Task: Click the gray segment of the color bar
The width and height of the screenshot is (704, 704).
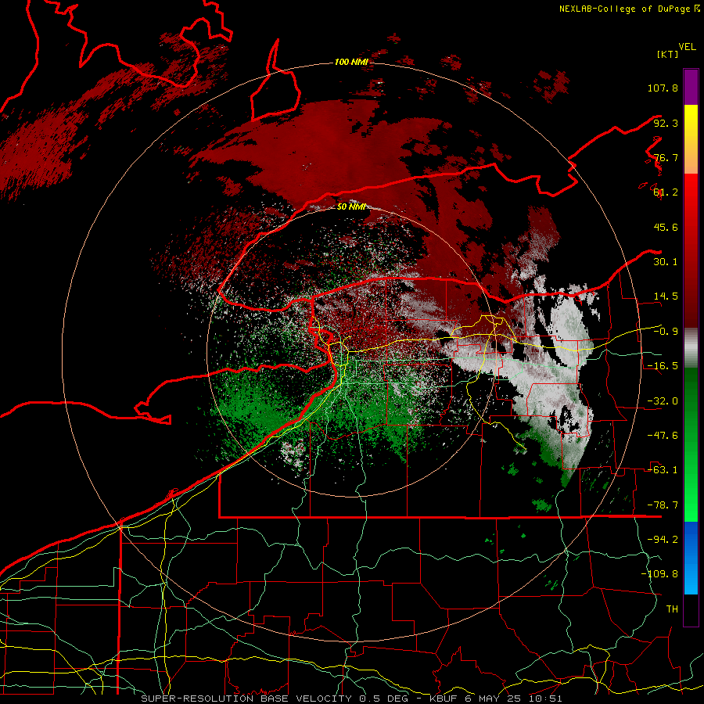Action: pos(691,347)
